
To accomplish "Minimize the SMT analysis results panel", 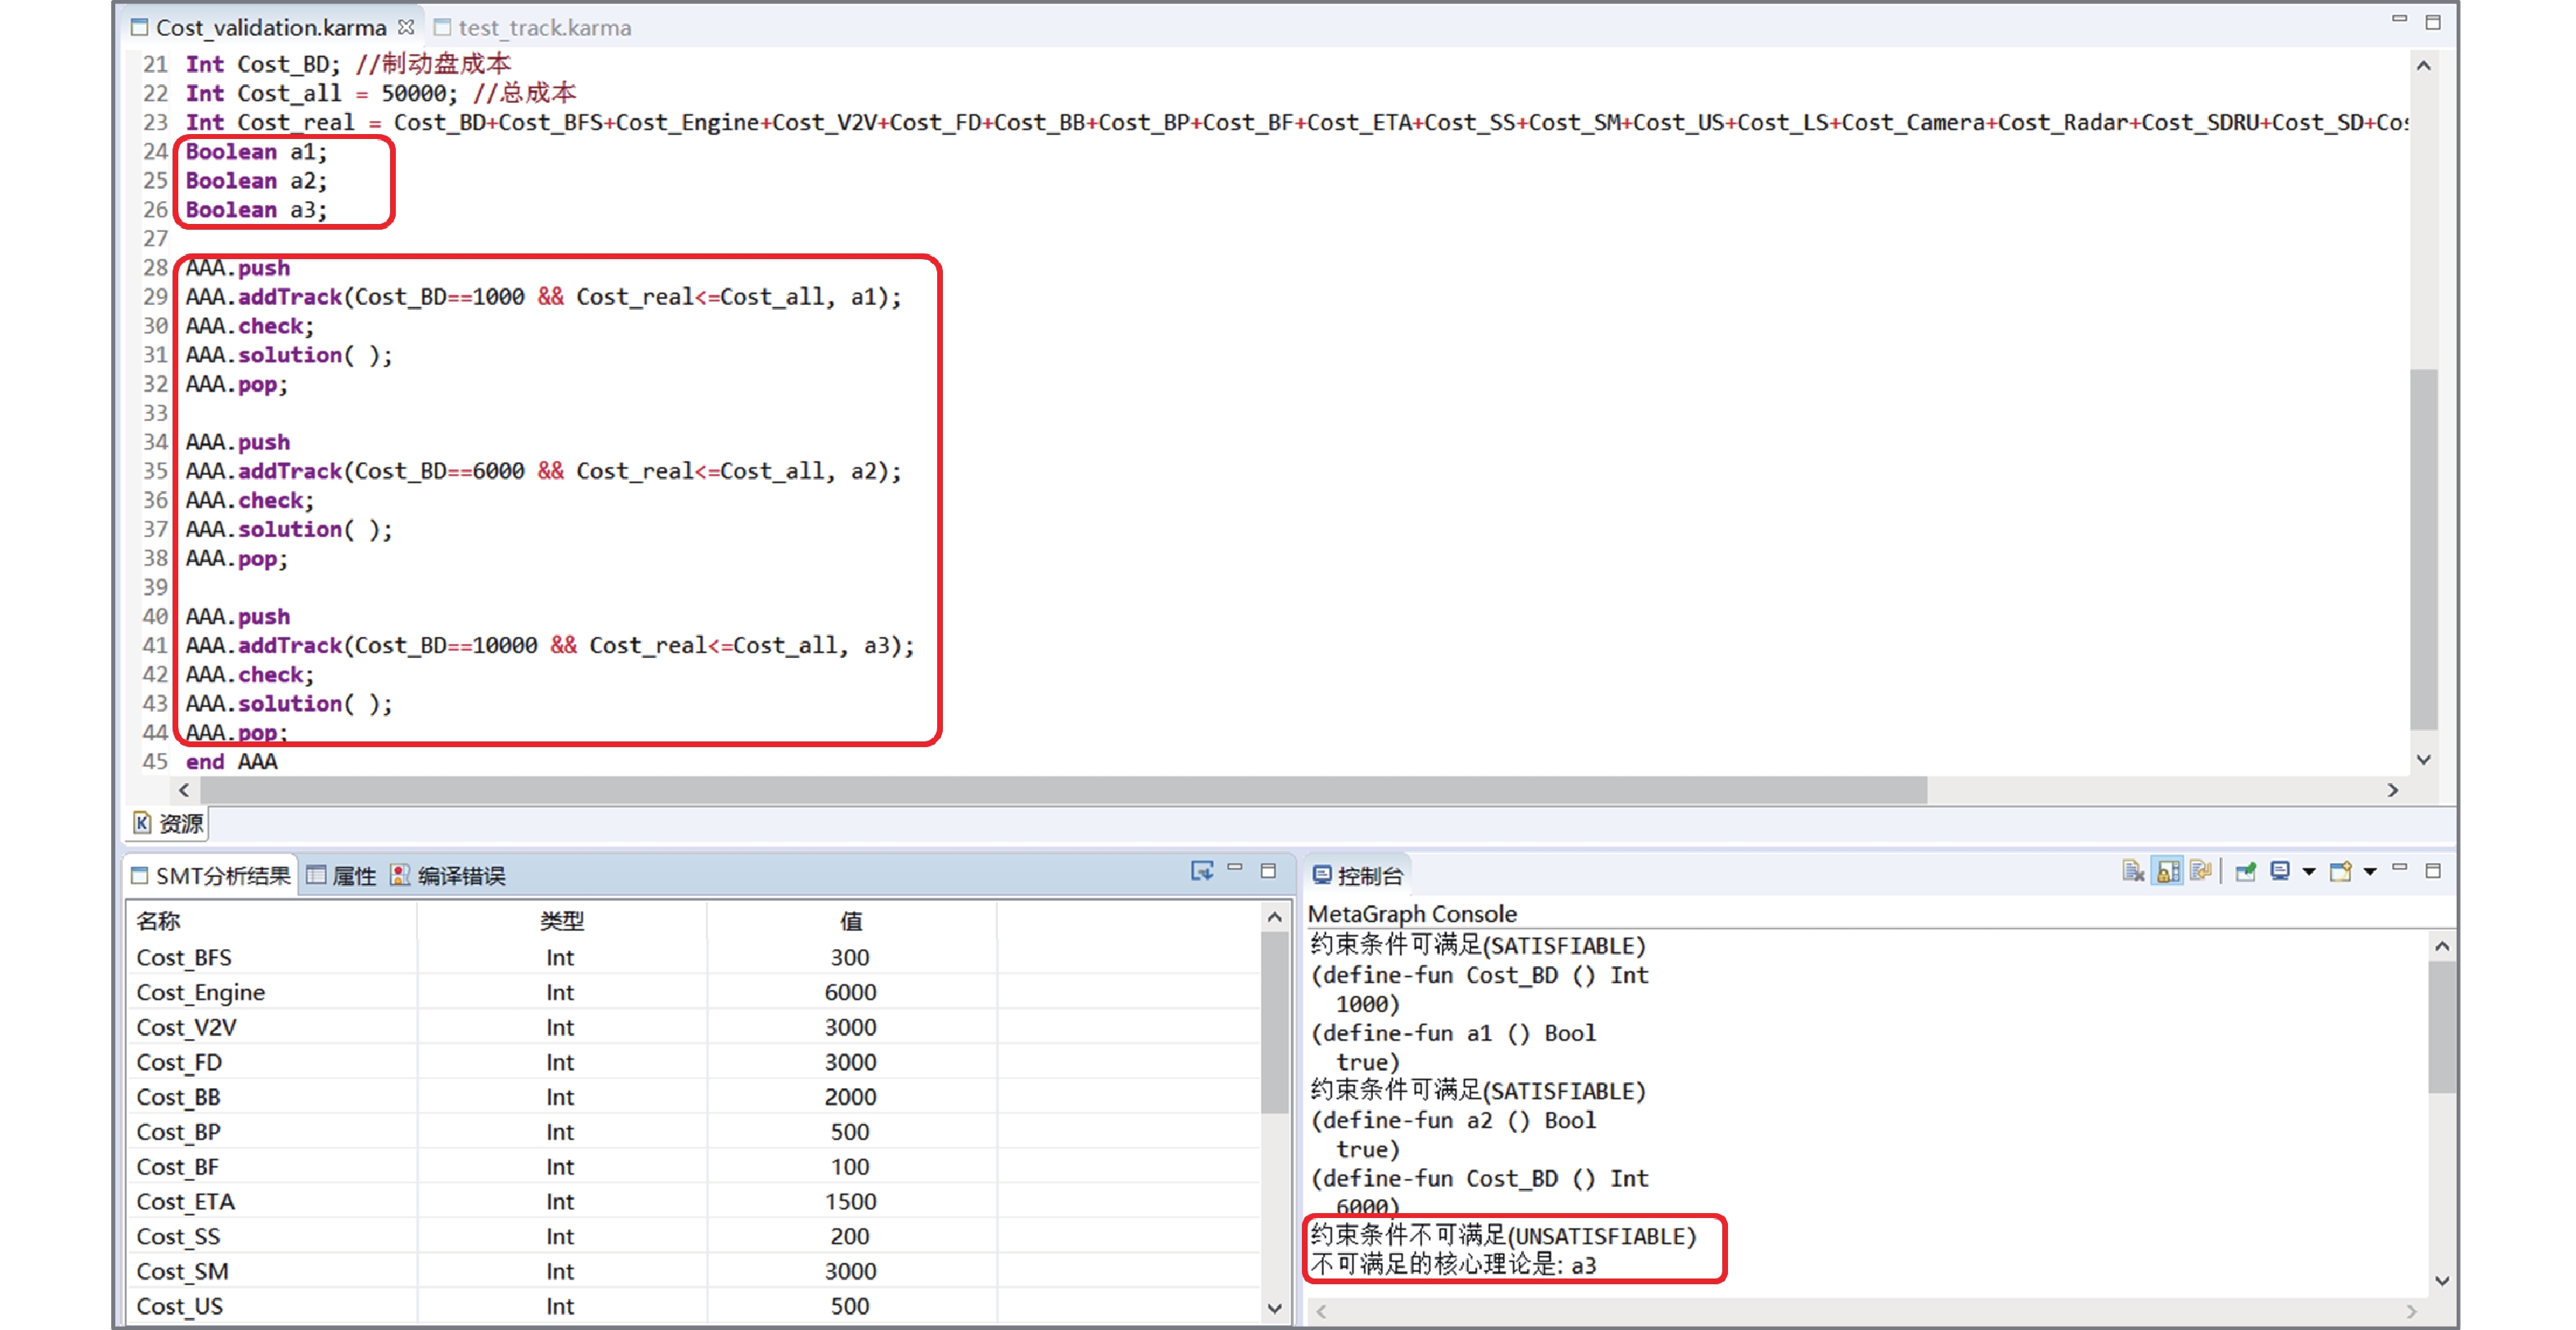I will point(1235,869).
